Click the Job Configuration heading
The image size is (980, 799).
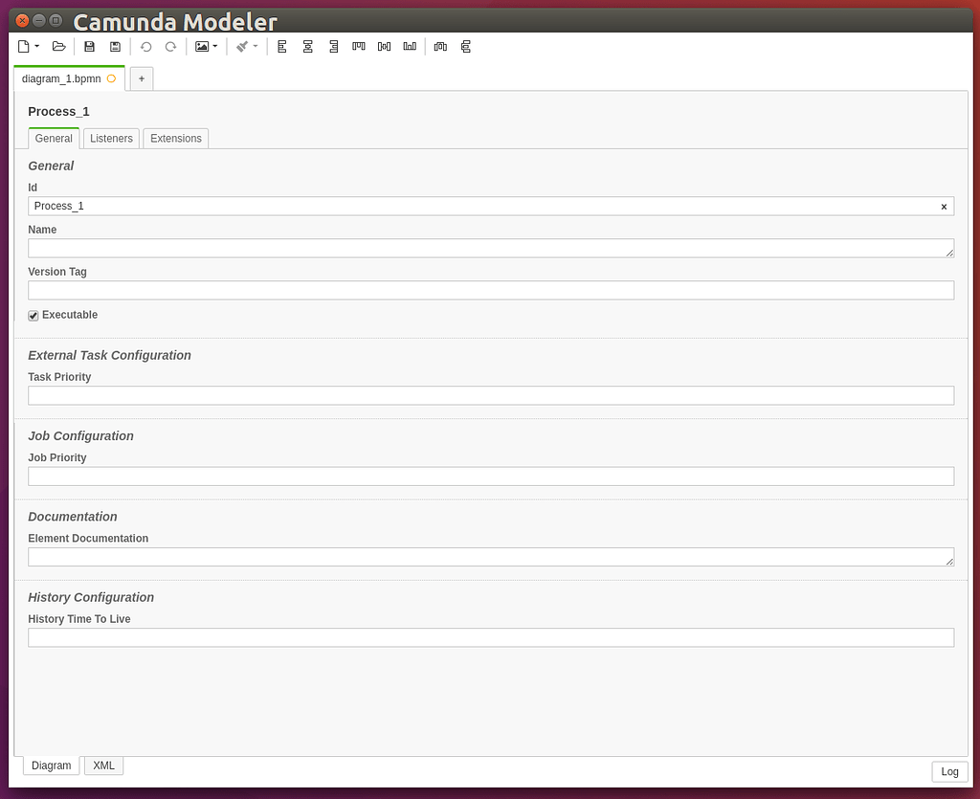point(80,436)
